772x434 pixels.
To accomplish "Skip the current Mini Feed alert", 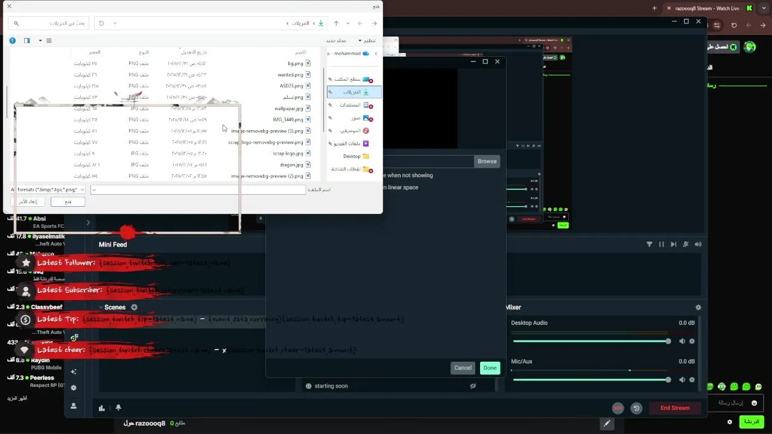I will (674, 244).
